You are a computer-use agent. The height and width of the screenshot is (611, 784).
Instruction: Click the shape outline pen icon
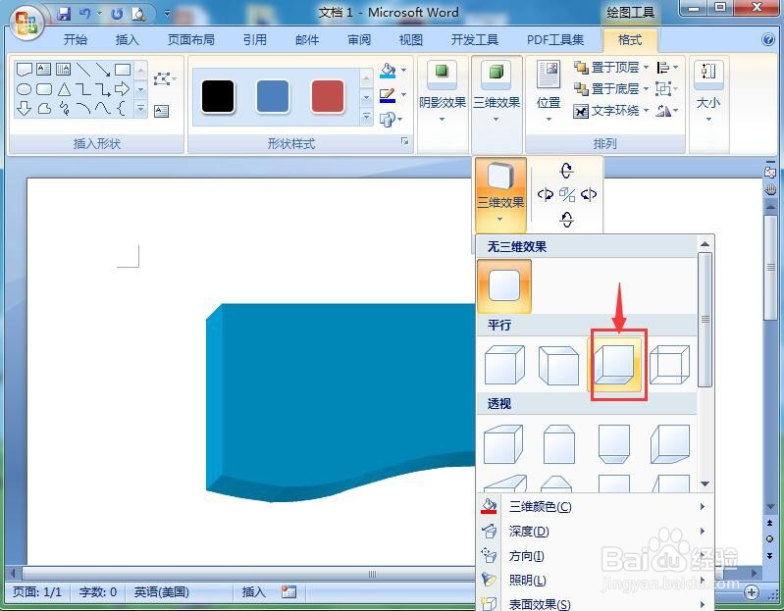388,95
